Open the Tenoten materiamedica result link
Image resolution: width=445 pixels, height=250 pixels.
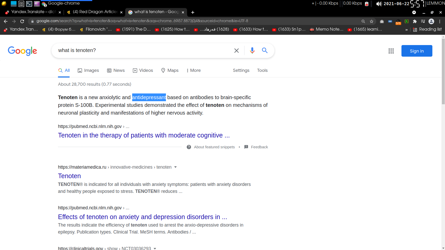[69, 176]
